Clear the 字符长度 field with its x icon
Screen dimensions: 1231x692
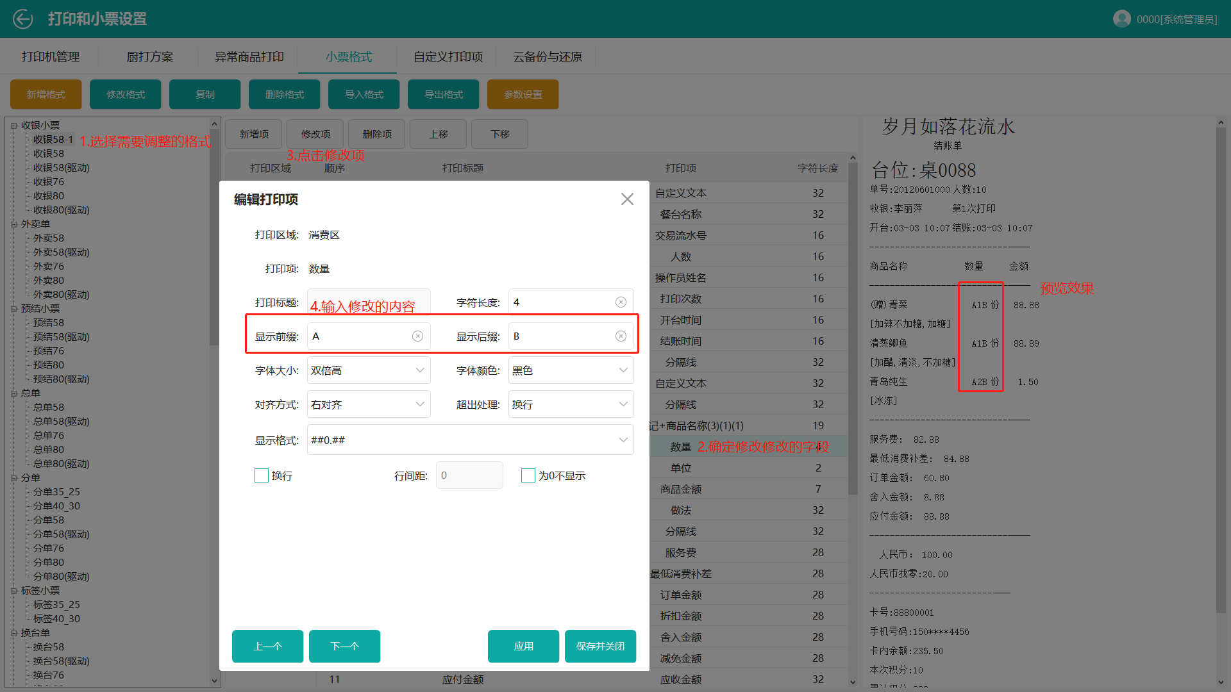(x=621, y=302)
